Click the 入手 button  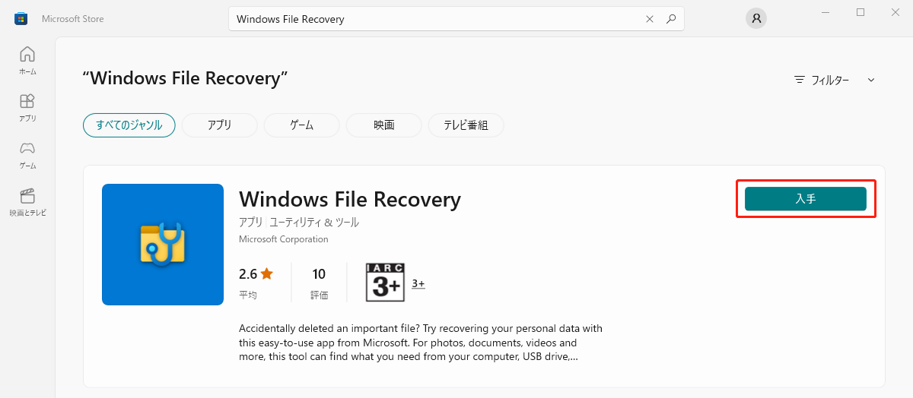805,199
